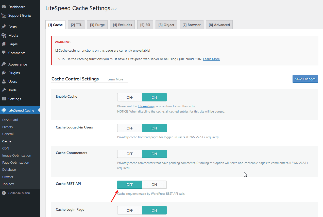
Task: Click the Tools wrench icon
Action: (4, 90)
